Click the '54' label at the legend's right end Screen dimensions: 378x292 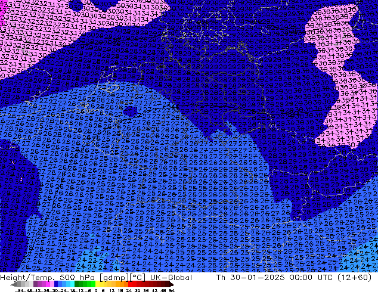[172, 290]
